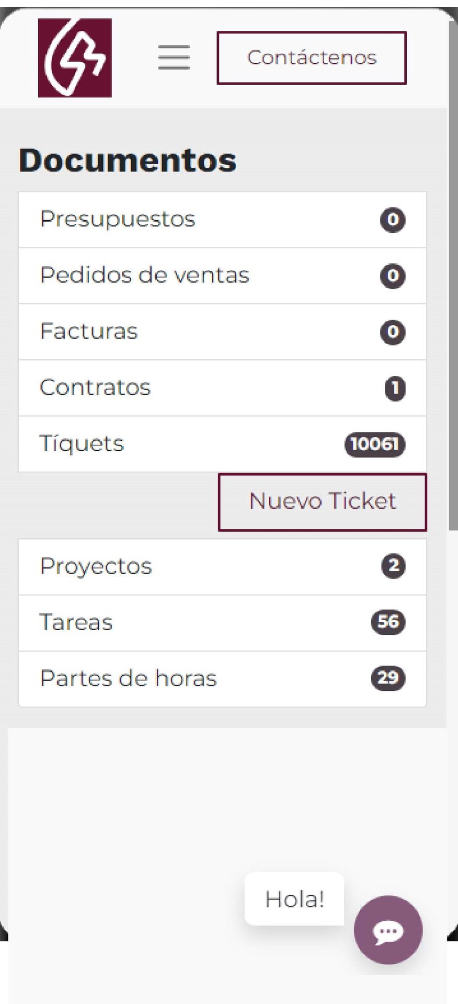This screenshot has width=458, height=1004.
Task: Open Partes de horas
Action: [128, 679]
